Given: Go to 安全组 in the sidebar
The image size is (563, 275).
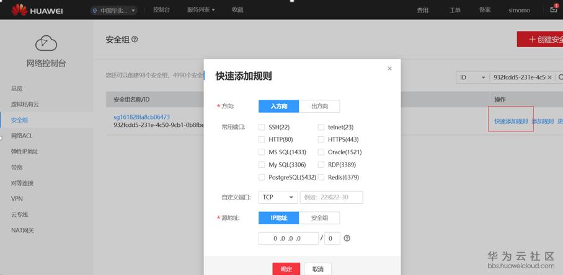Looking at the screenshot, I should (19, 120).
